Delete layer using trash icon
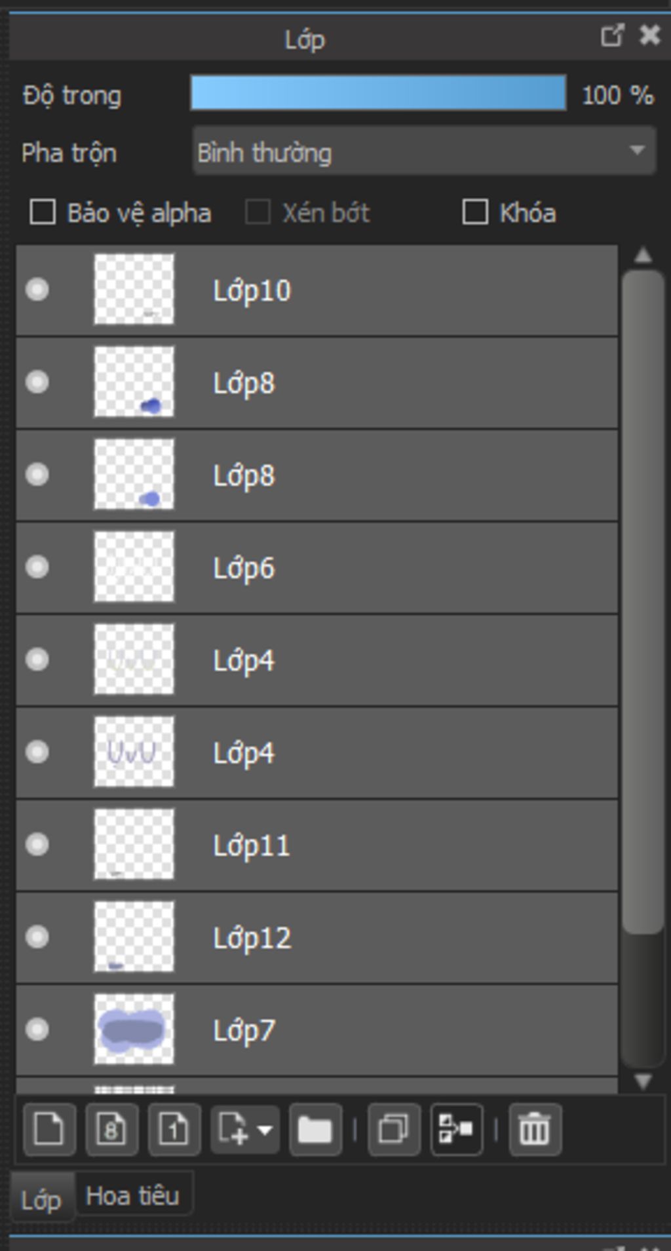The height and width of the screenshot is (1251, 671). tap(535, 1129)
